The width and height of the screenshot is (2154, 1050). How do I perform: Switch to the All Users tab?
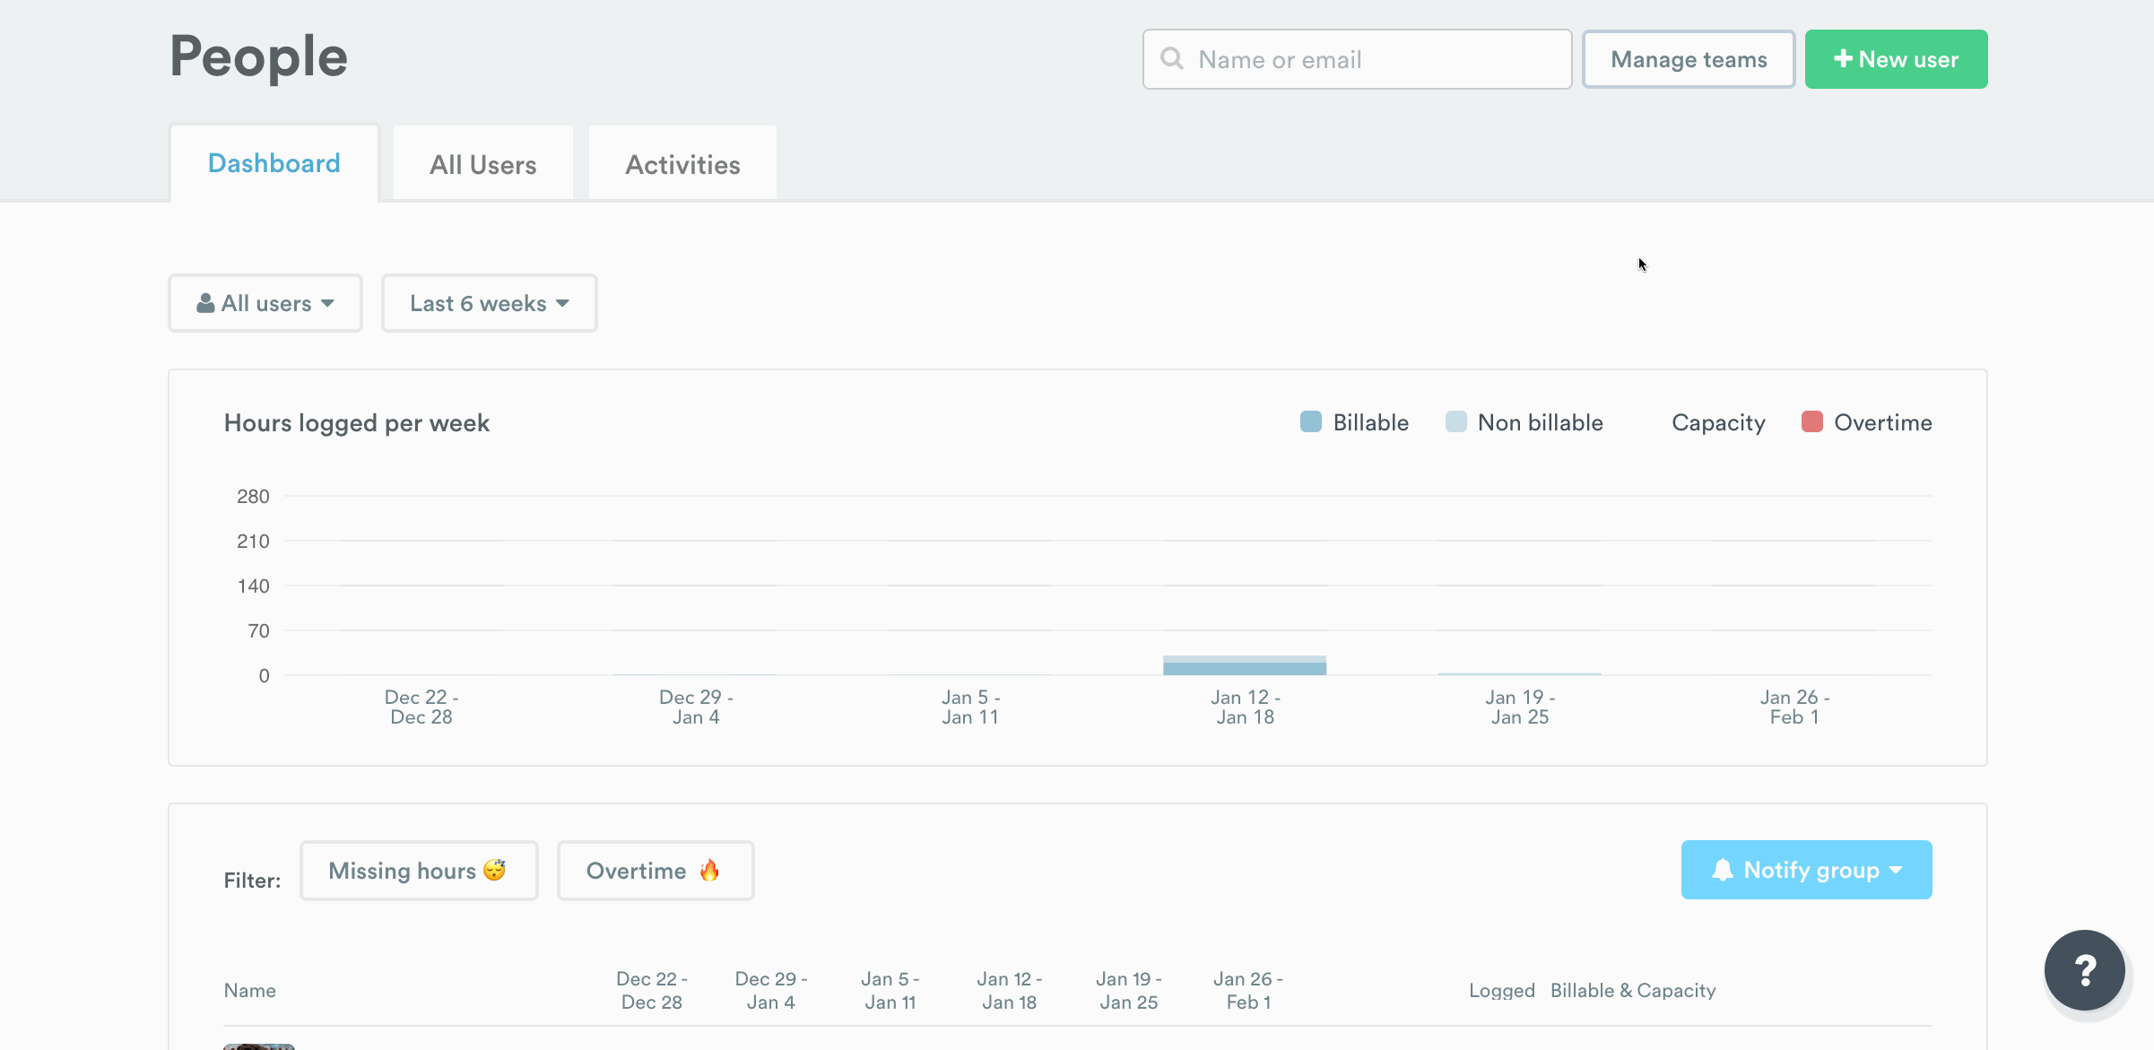pyautogui.click(x=482, y=164)
